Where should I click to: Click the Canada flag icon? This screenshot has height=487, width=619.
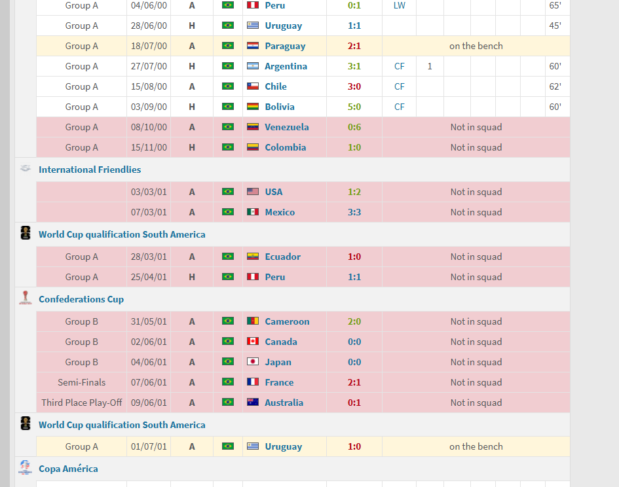253,342
